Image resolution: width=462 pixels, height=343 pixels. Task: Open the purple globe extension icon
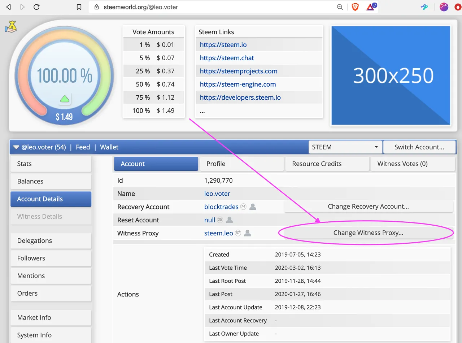pos(444,7)
